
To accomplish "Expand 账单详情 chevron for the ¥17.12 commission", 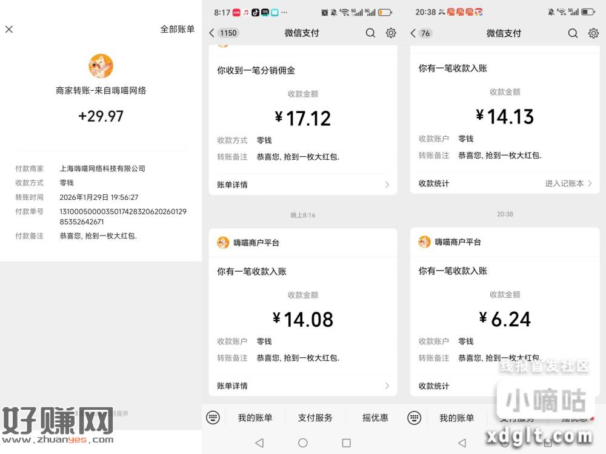I will pos(387,185).
